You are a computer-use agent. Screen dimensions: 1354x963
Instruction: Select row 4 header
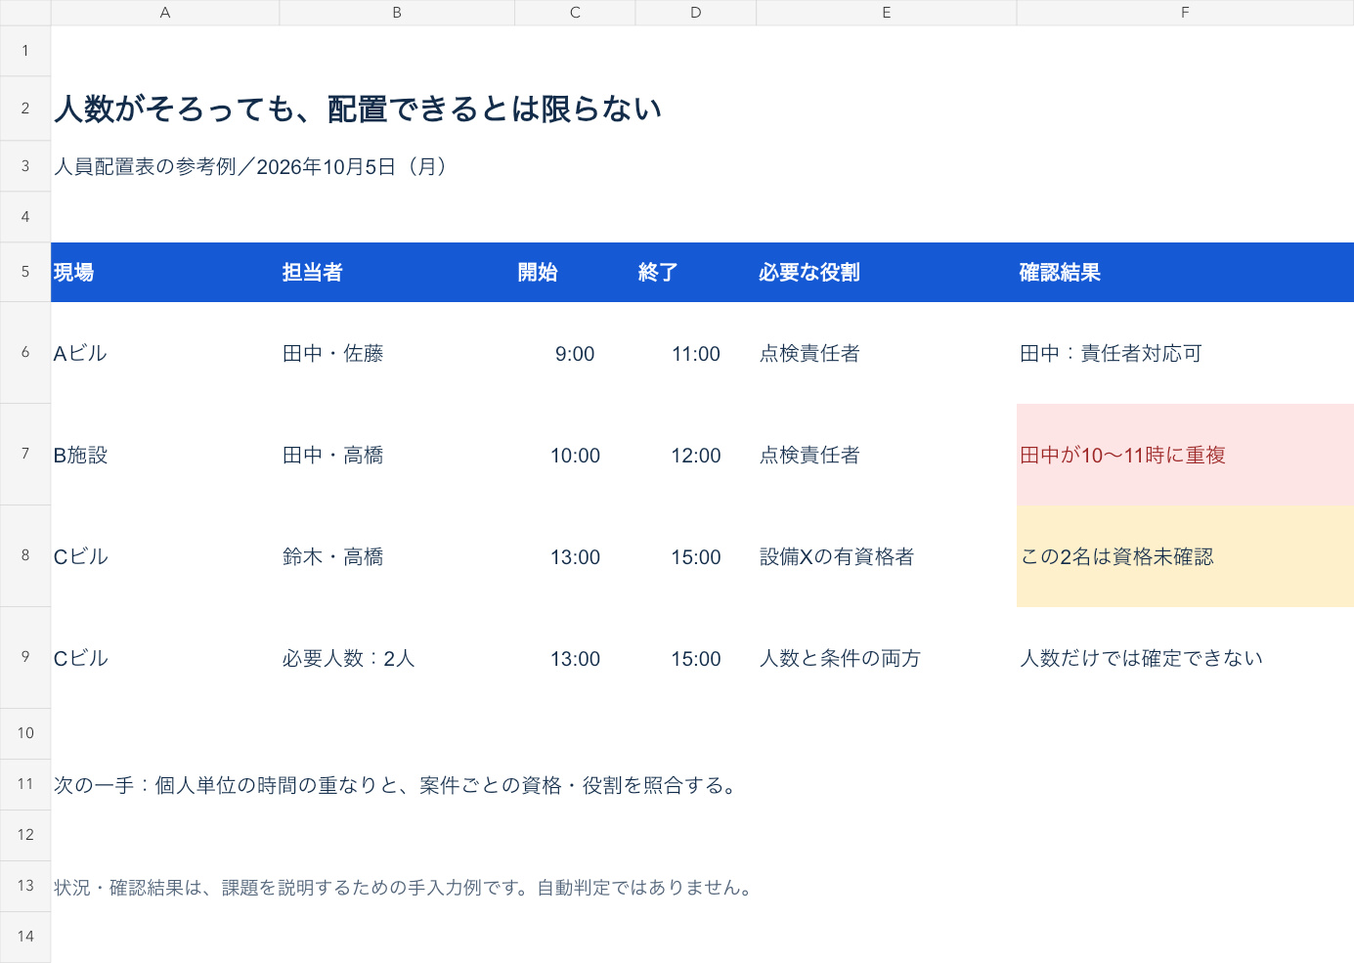pos(25,217)
